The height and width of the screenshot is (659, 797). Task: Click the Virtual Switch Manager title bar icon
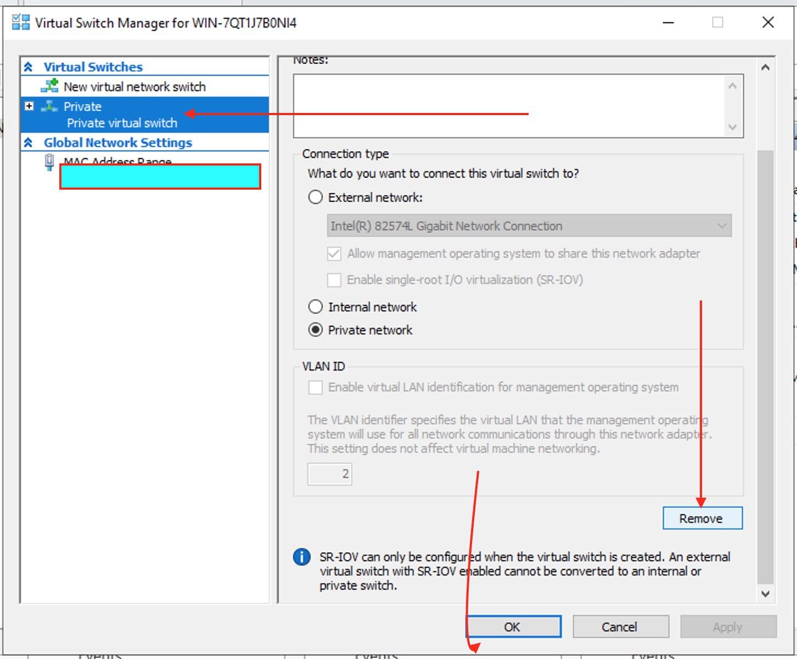click(20, 22)
